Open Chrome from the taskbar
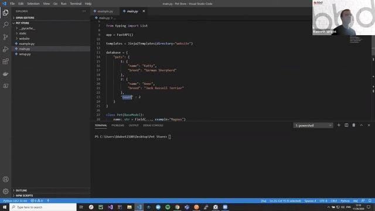This screenshot has width=375, height=211. [177, 207]
